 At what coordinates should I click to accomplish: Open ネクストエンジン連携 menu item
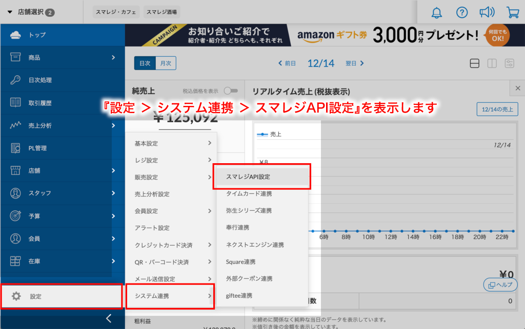click(x=262, y=245)
